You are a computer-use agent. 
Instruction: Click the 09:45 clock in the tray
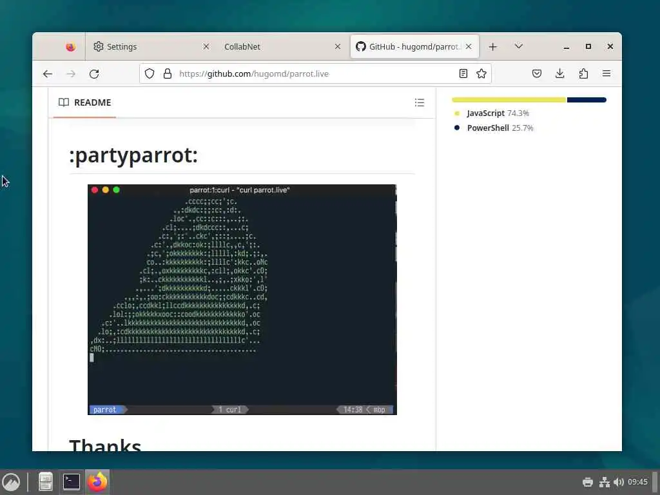pyautogui.click(x=637, y=482)
